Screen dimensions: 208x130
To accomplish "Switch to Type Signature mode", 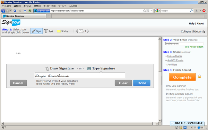I will pos(101,68).
